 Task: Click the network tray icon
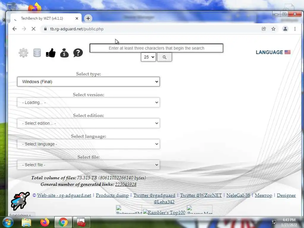(x=274, y=222)
